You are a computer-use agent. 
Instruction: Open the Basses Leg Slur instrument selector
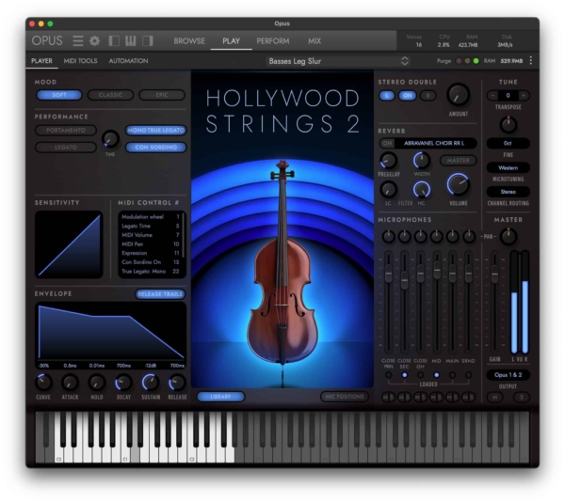[338, 61]
